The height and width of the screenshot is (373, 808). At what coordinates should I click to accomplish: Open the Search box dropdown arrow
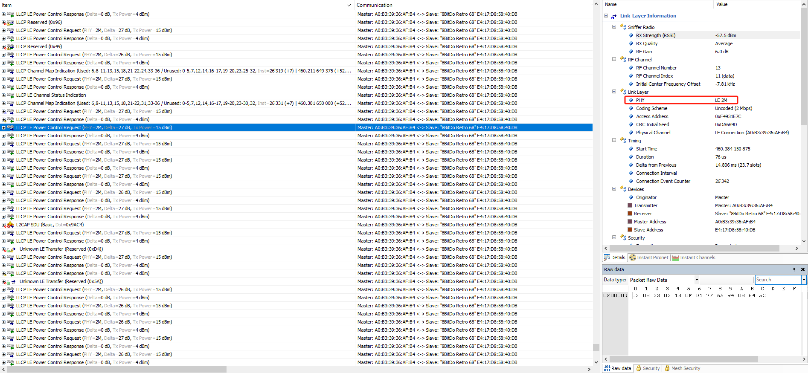pyautogui.click(x=804, y=280)
